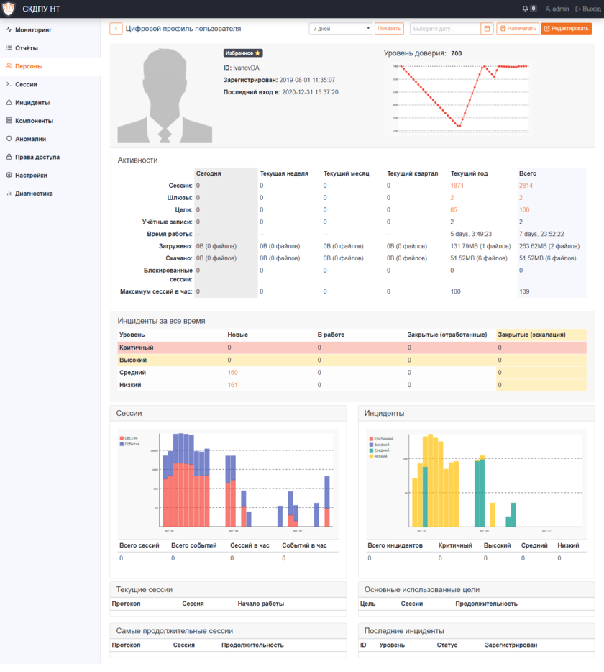
Task: Open Сессии in the sidebar
Action: (26, 84)
